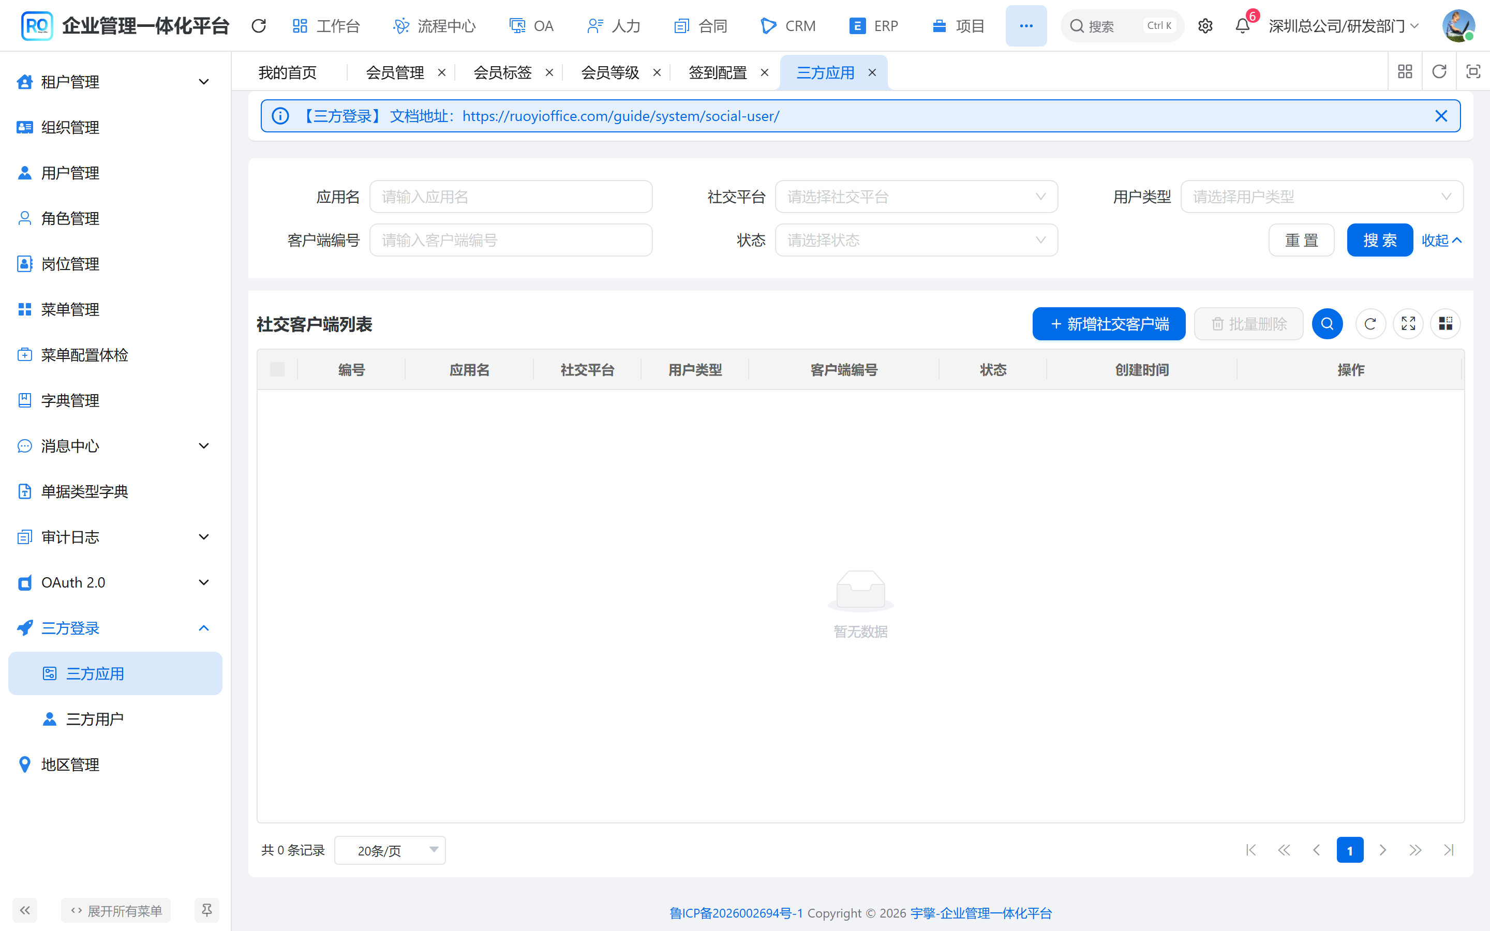
Task: Open the 社交平台 dropdown
Action: coord(916,197)
